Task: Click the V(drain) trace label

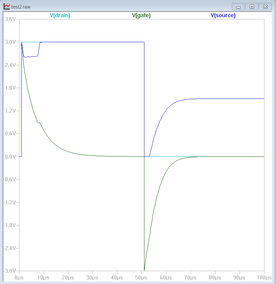Action: tap(60, 15)
